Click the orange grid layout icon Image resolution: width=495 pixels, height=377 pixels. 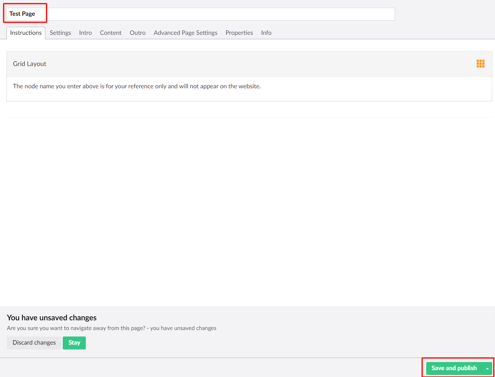pyautogui.click(x=480, y=64)
